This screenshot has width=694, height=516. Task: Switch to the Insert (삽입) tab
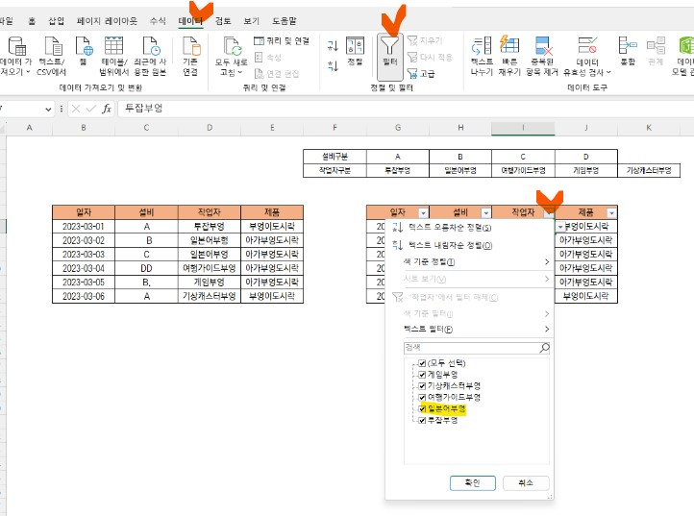tap(56, 21)
